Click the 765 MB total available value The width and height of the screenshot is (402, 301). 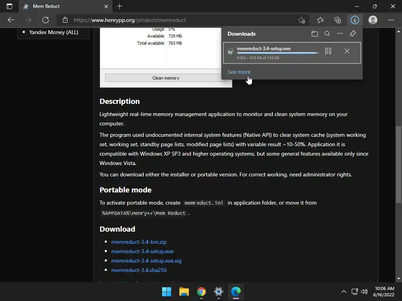point(175,43)
